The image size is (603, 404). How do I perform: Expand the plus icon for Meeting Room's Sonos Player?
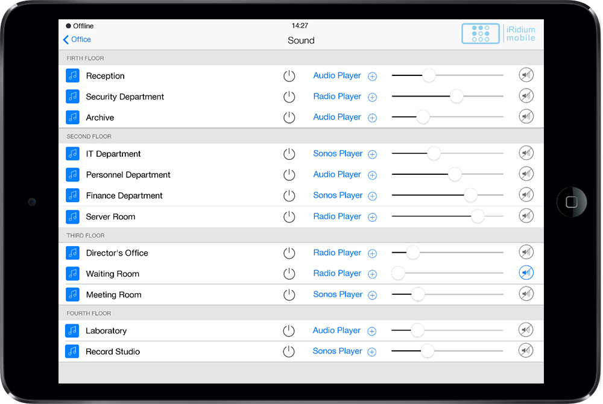372,295
